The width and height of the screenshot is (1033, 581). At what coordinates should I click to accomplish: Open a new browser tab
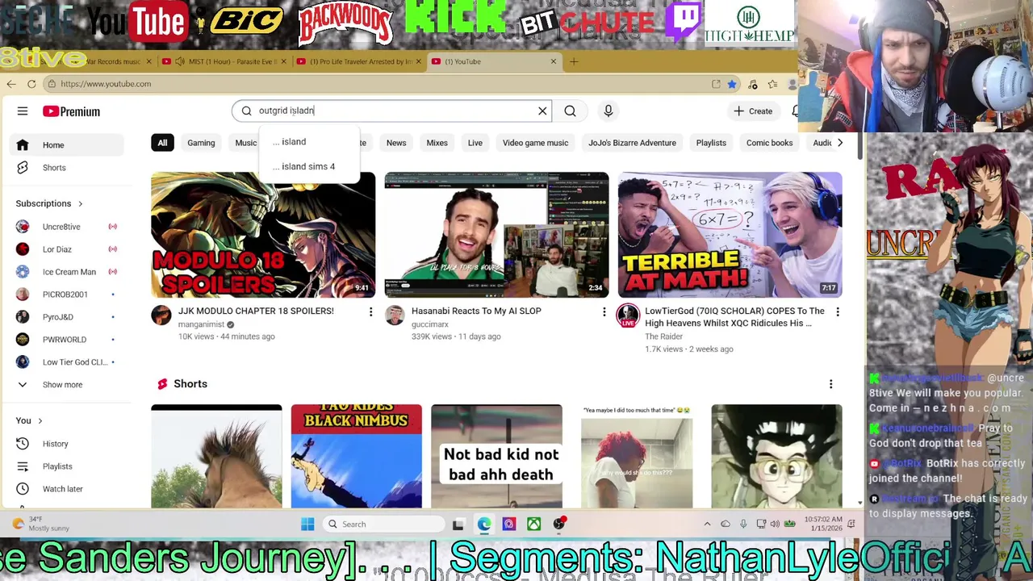tap(574, 61)
